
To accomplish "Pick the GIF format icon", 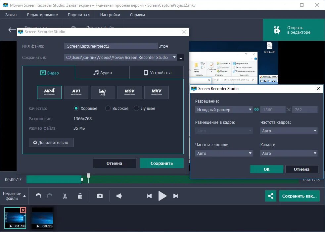I will pos(103,92).
